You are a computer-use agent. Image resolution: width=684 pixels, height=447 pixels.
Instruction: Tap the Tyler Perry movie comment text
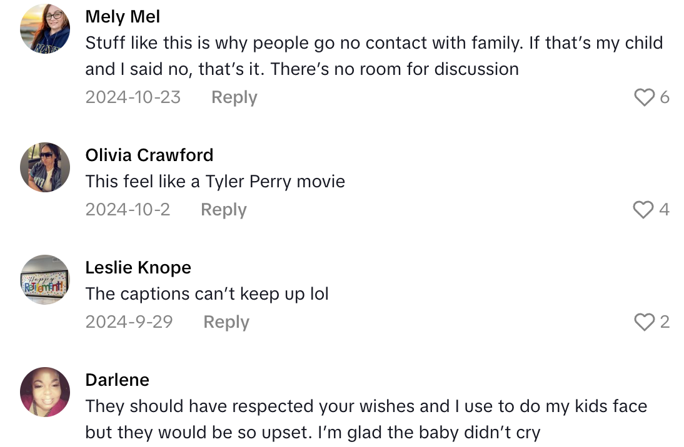[x=215, y=181]
